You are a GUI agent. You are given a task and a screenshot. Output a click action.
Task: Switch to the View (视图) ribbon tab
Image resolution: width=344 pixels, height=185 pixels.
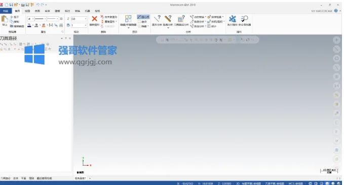click(x=97, y=11)
